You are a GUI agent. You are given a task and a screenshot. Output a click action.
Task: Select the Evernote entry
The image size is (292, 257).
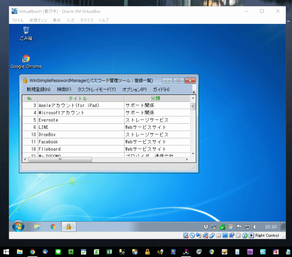(x=106, y=120)
